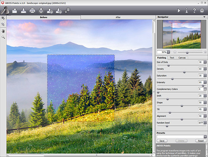Screen dimensions: 208x157
Task: Switch to the After tab
Action: coord(118,17)
